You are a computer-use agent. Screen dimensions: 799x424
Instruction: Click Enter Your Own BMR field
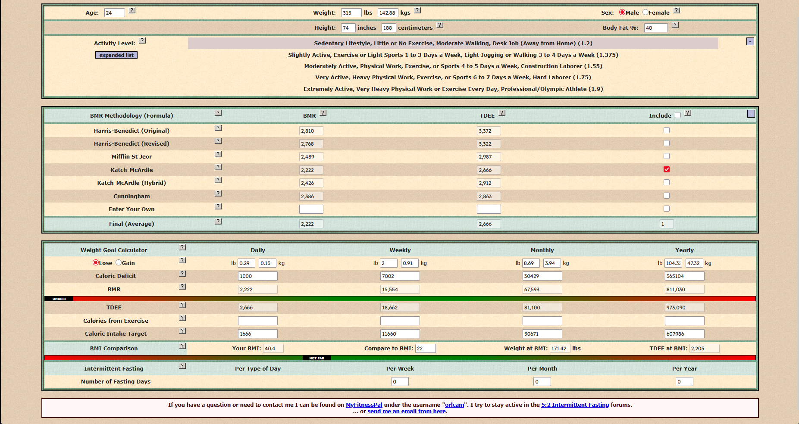click(x=311, y=209)
